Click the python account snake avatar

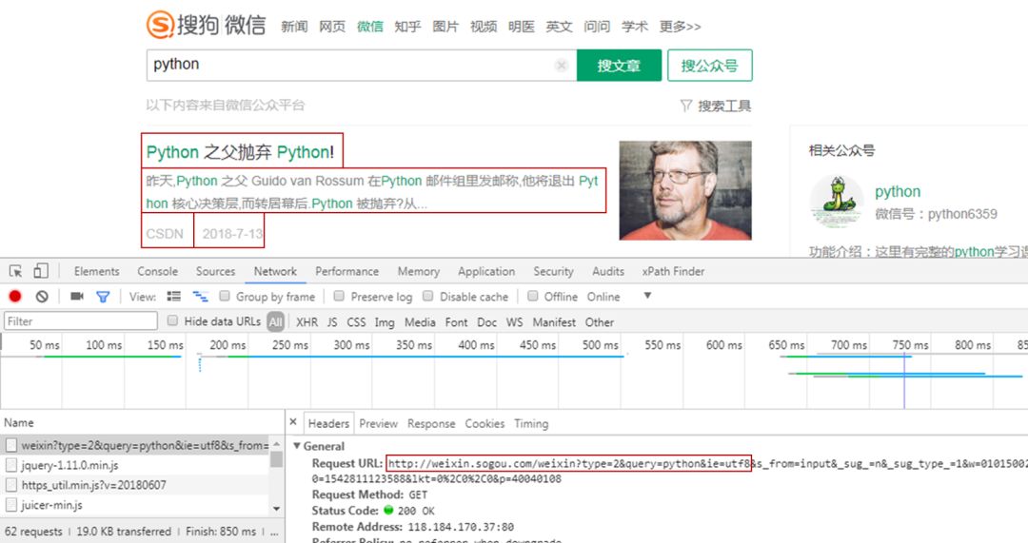837,201
